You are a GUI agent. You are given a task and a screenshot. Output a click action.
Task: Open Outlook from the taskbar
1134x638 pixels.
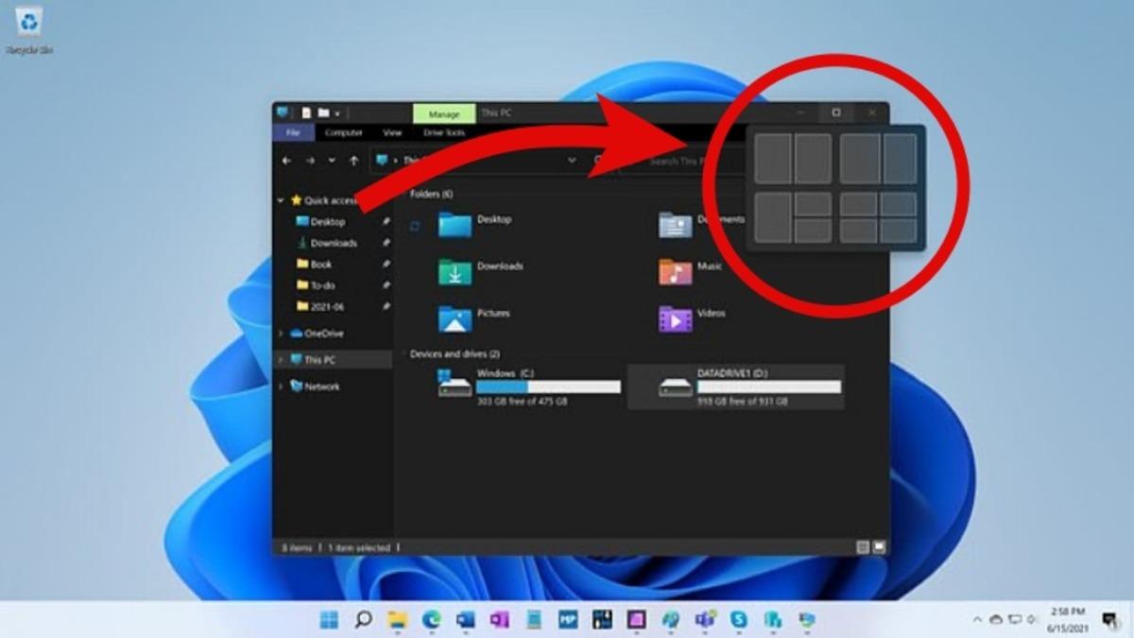pyautogui.click(x=464, y=622)
